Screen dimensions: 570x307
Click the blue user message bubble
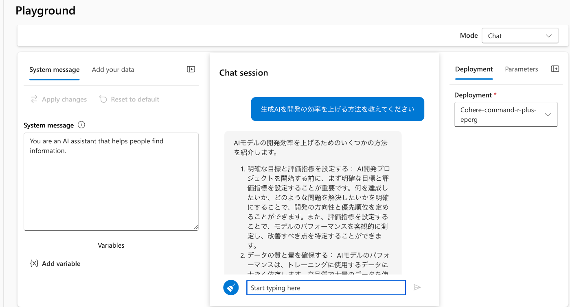coord(338,109)
